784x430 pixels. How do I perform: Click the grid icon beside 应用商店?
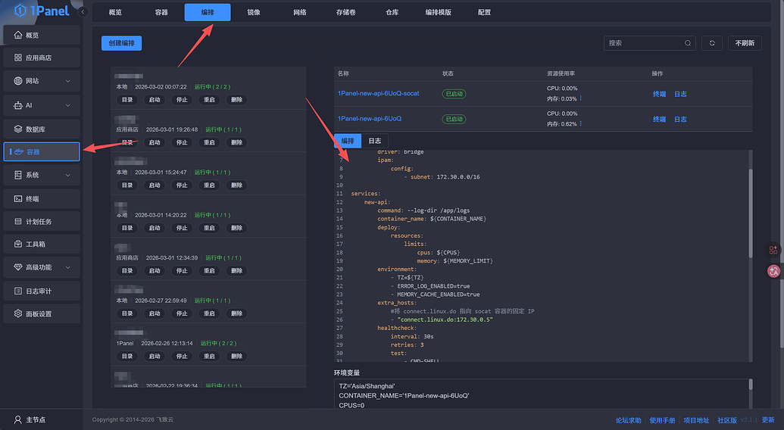(x=18, y=58)
